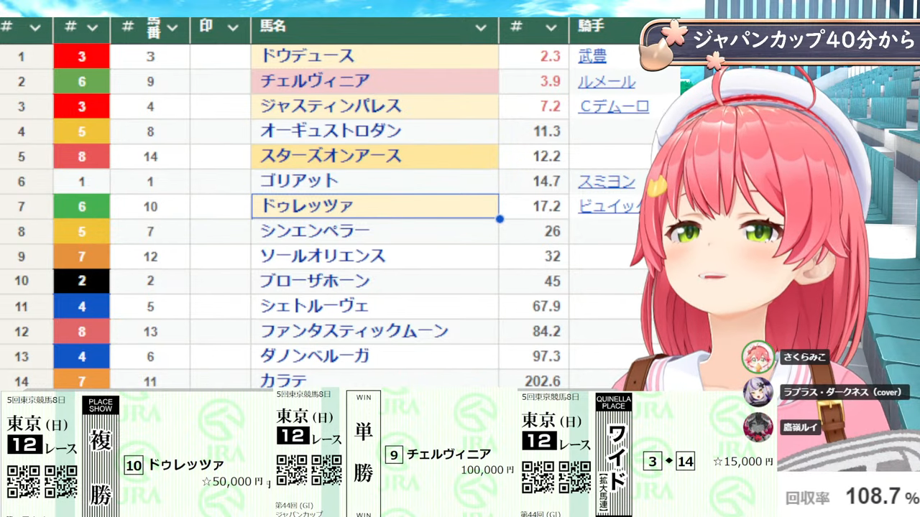Select the ファンタスティックムーン cell

point(374,331)
